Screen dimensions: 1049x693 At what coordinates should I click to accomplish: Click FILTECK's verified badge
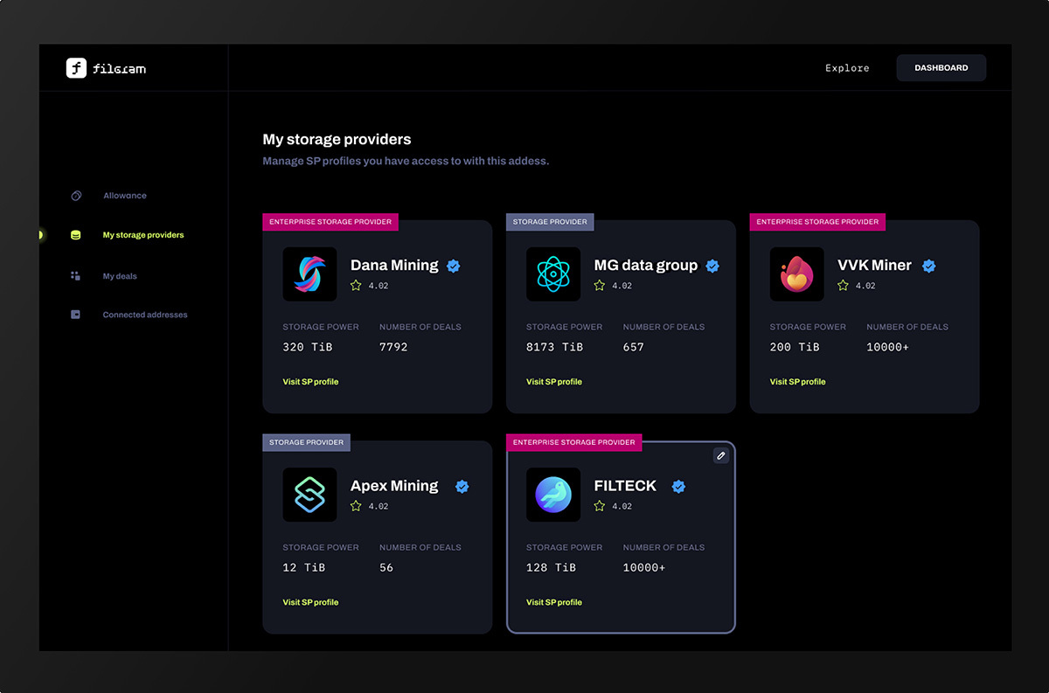[677, 486]
